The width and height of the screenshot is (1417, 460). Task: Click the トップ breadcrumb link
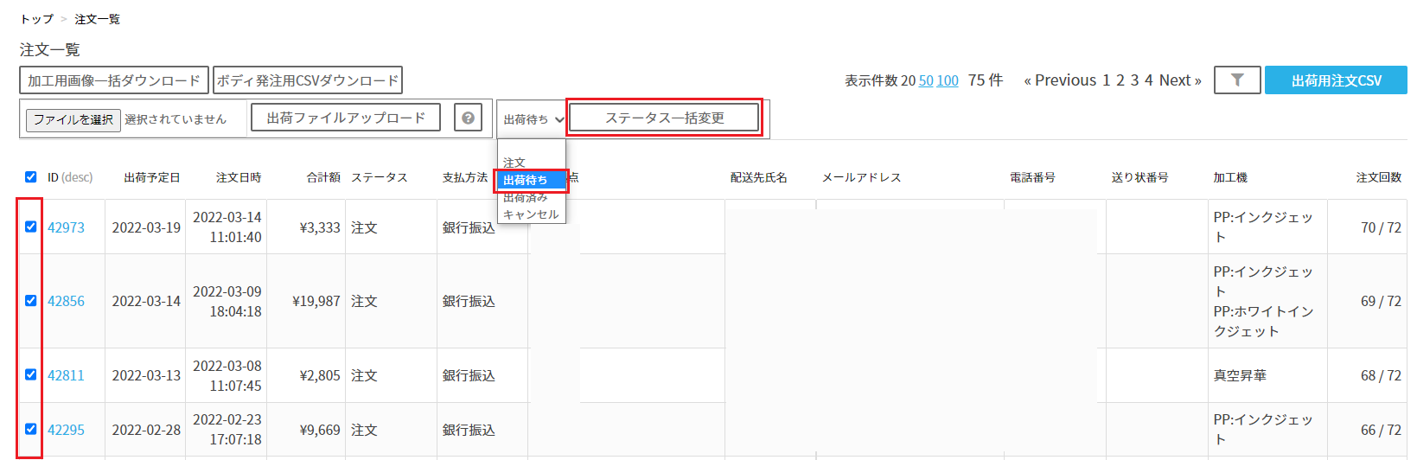tap(36, 19)
